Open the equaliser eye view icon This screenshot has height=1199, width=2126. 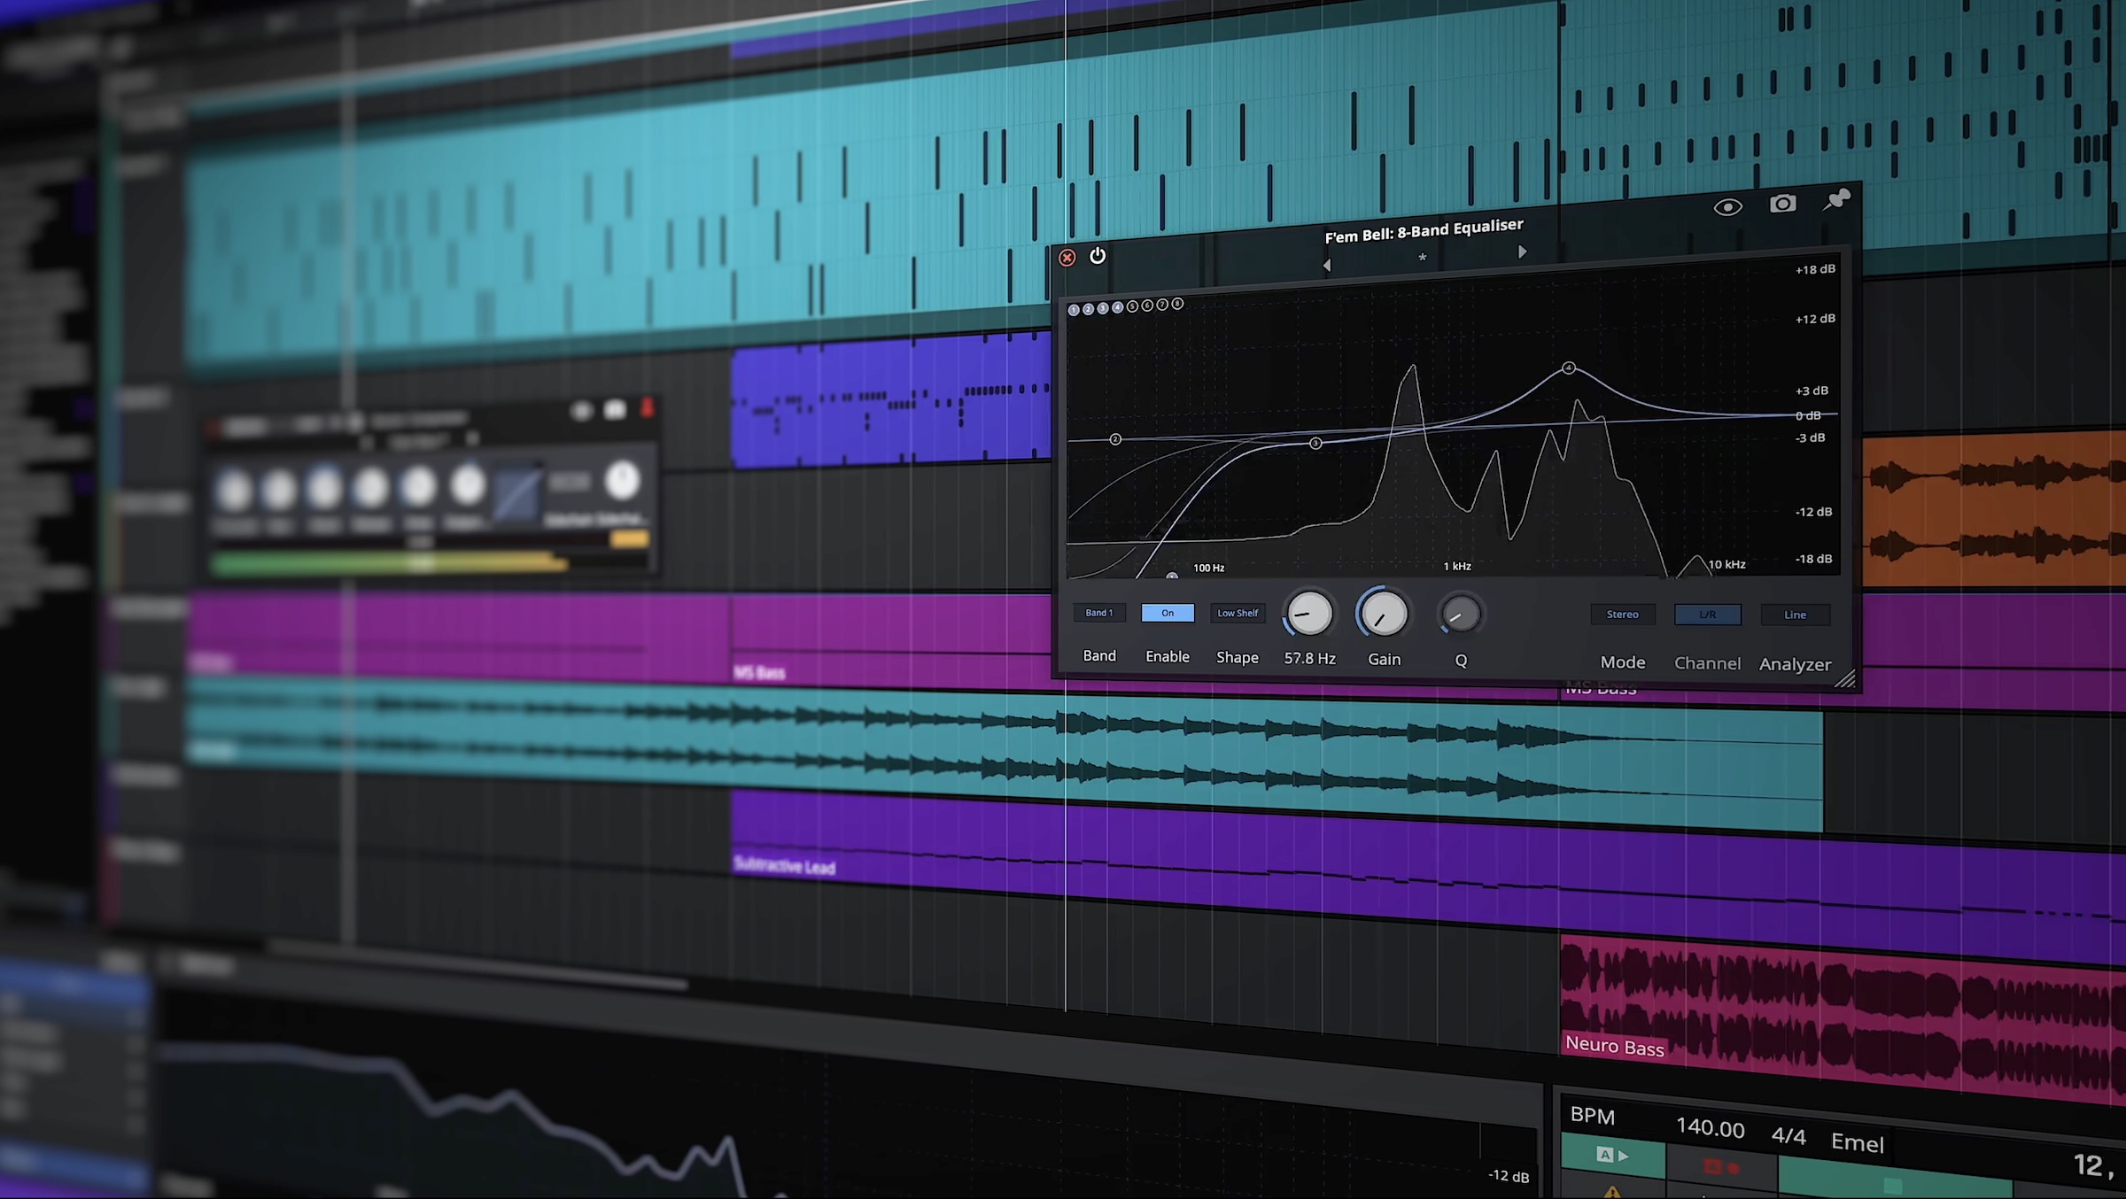point(1728,205)
